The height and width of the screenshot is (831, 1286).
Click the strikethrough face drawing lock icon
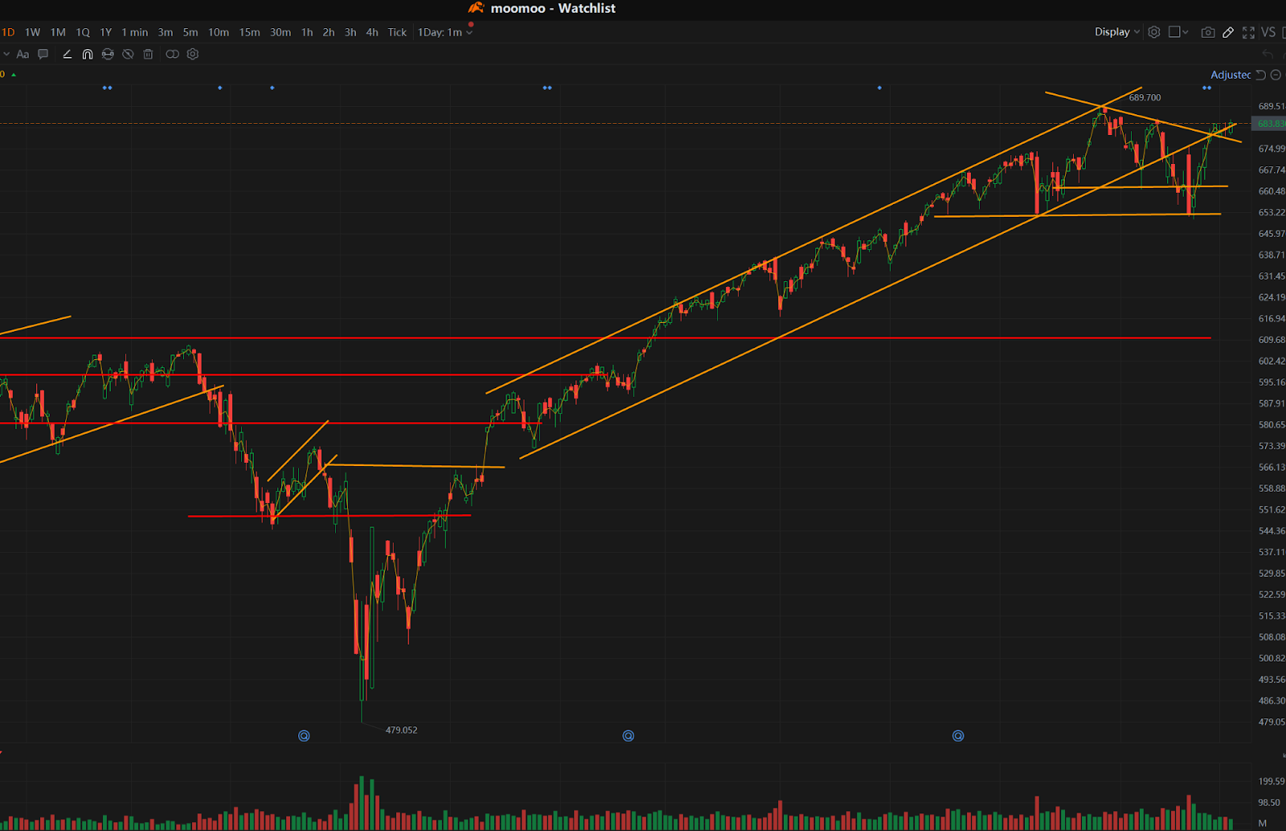tap(108, 55)
